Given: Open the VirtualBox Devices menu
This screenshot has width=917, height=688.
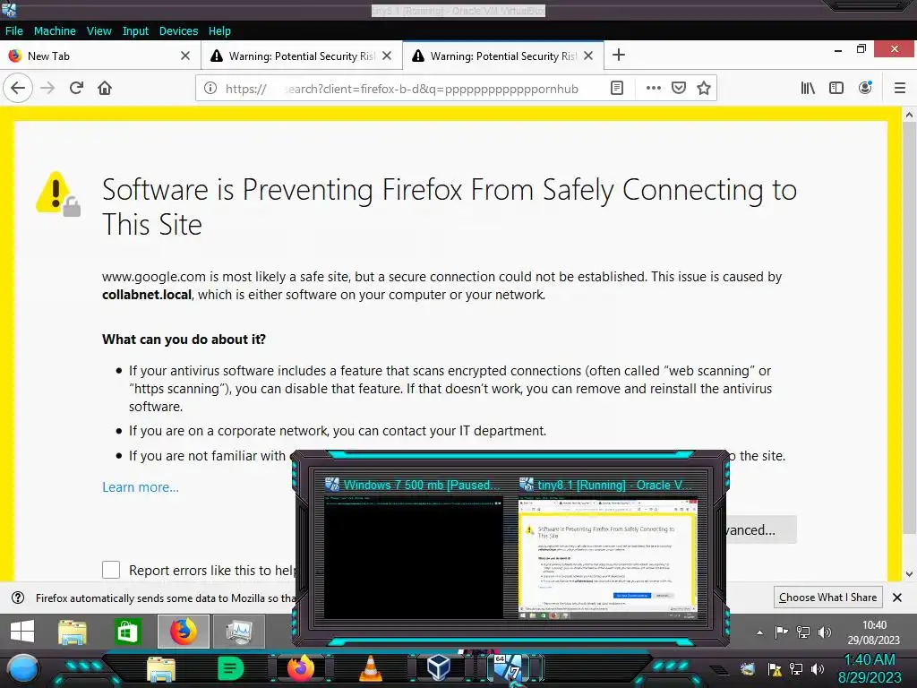Looking at the screenshot, I should point(178,31).
